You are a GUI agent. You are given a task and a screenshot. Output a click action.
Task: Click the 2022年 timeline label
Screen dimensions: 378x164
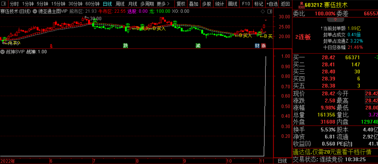point(7,161)
